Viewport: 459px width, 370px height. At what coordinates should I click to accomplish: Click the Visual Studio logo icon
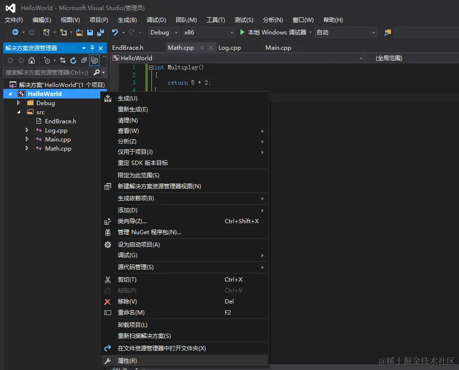click(11, 8)
